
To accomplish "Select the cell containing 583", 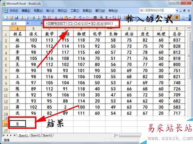I will [177, 107].
